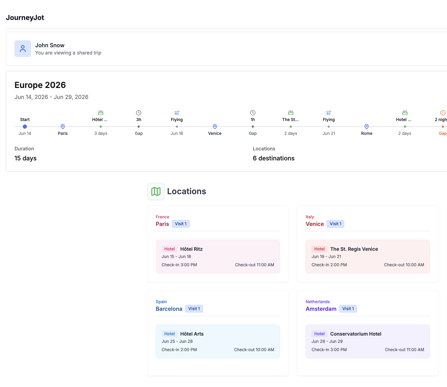Image resolution: width=447 pixels, height=387 pixels.
Task: Click the Visit 1 badge next to Amsterdam
Action: (348, 309)
